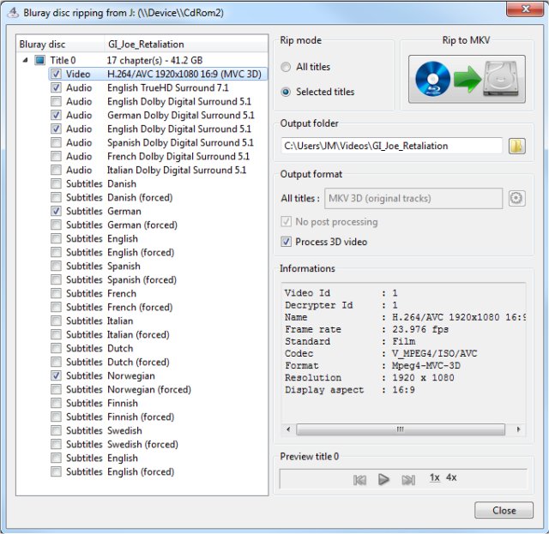This screenshot has height=534, width=549.
Task: Select the Title 0 row in tree
Action: 119,60
